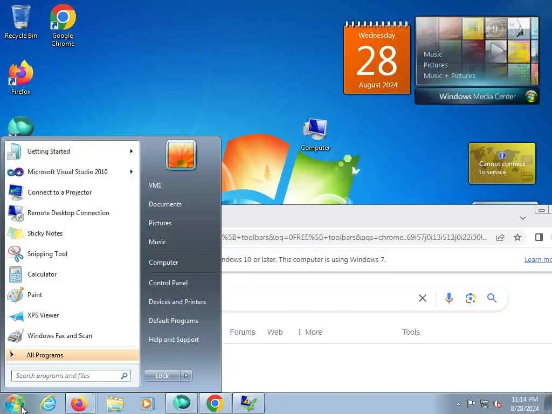Image resolution: width=552 pixels, height=414 pixels.
Task: Click voice search microphone in Chrome
Action: pyautogui.click(x=449, y=298)
